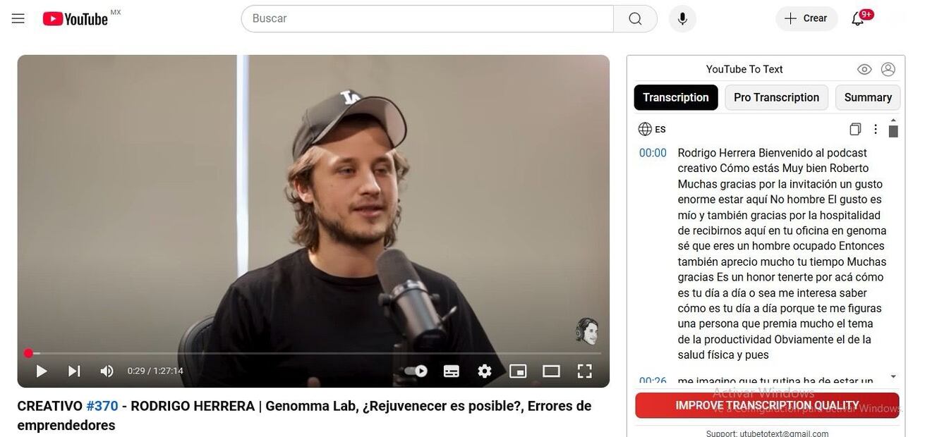The image size is (925, 437).
Task: Toggle subtitles with the captions button
Action: 452,371
